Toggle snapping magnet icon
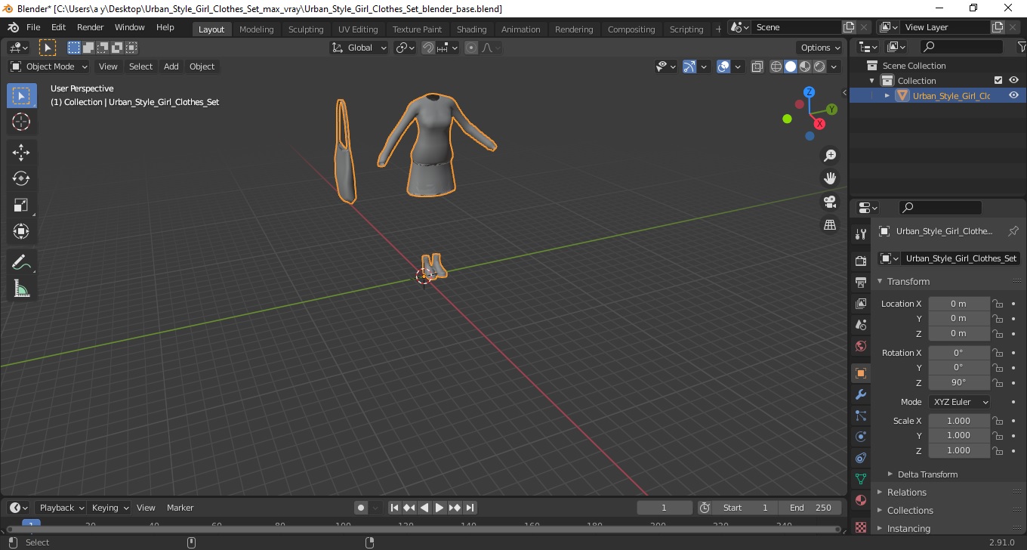This screenshot has height=550, width=1027. tap(428, 48)
